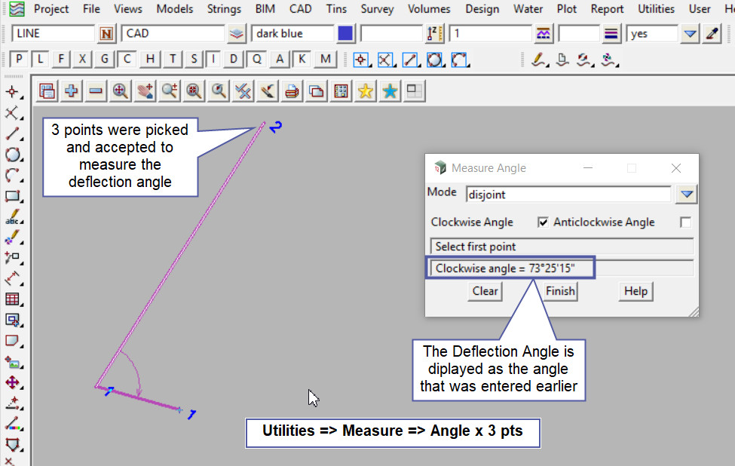Click the table grid icon in left toolbar
This screenshot has width=735, height=466.
pyautogui.click(x=12, y=299)
